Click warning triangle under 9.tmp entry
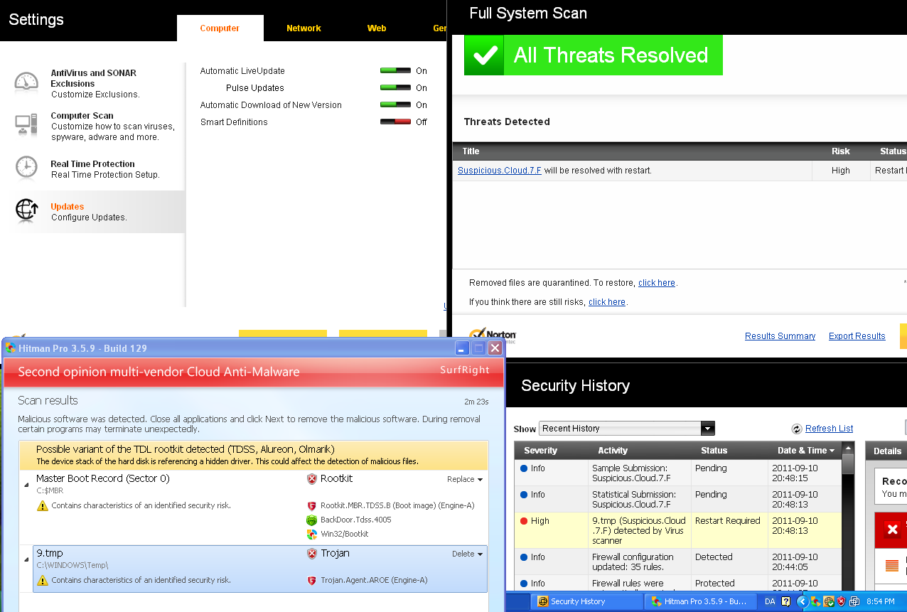Viewport: 907px width, 612px height. click(x=43, y=581)
